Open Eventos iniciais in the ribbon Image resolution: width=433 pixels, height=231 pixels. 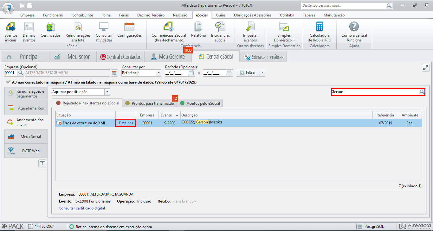click(11, 32)
